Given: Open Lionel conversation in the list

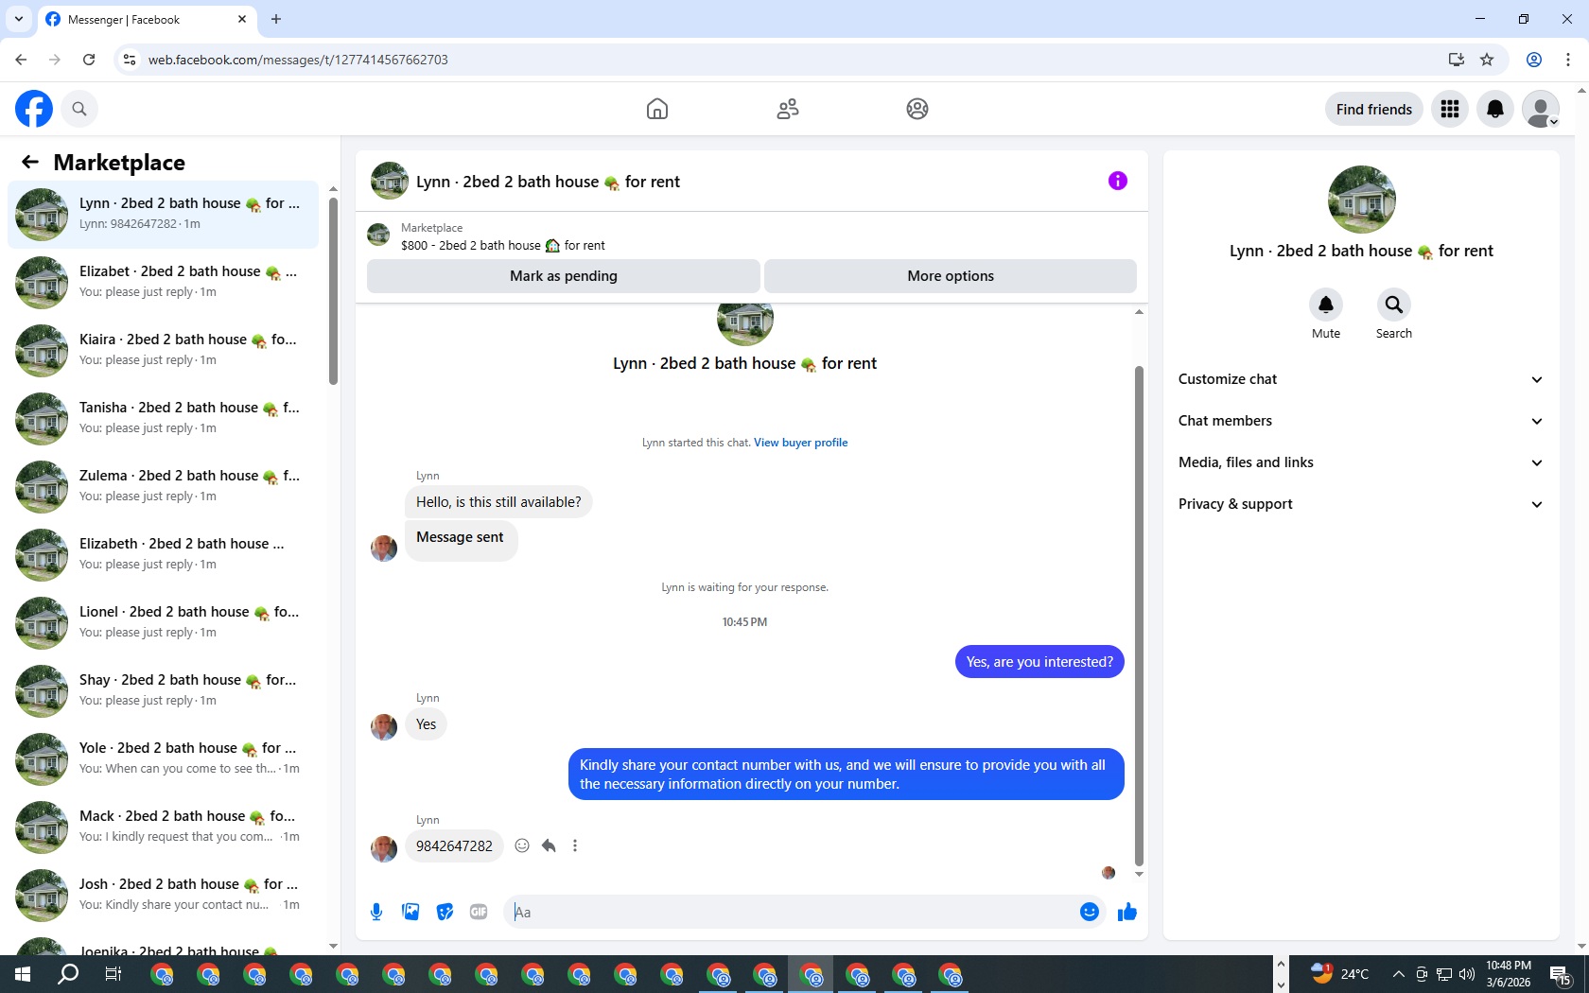Looking at the screenshot, I should tap(163, 623).
